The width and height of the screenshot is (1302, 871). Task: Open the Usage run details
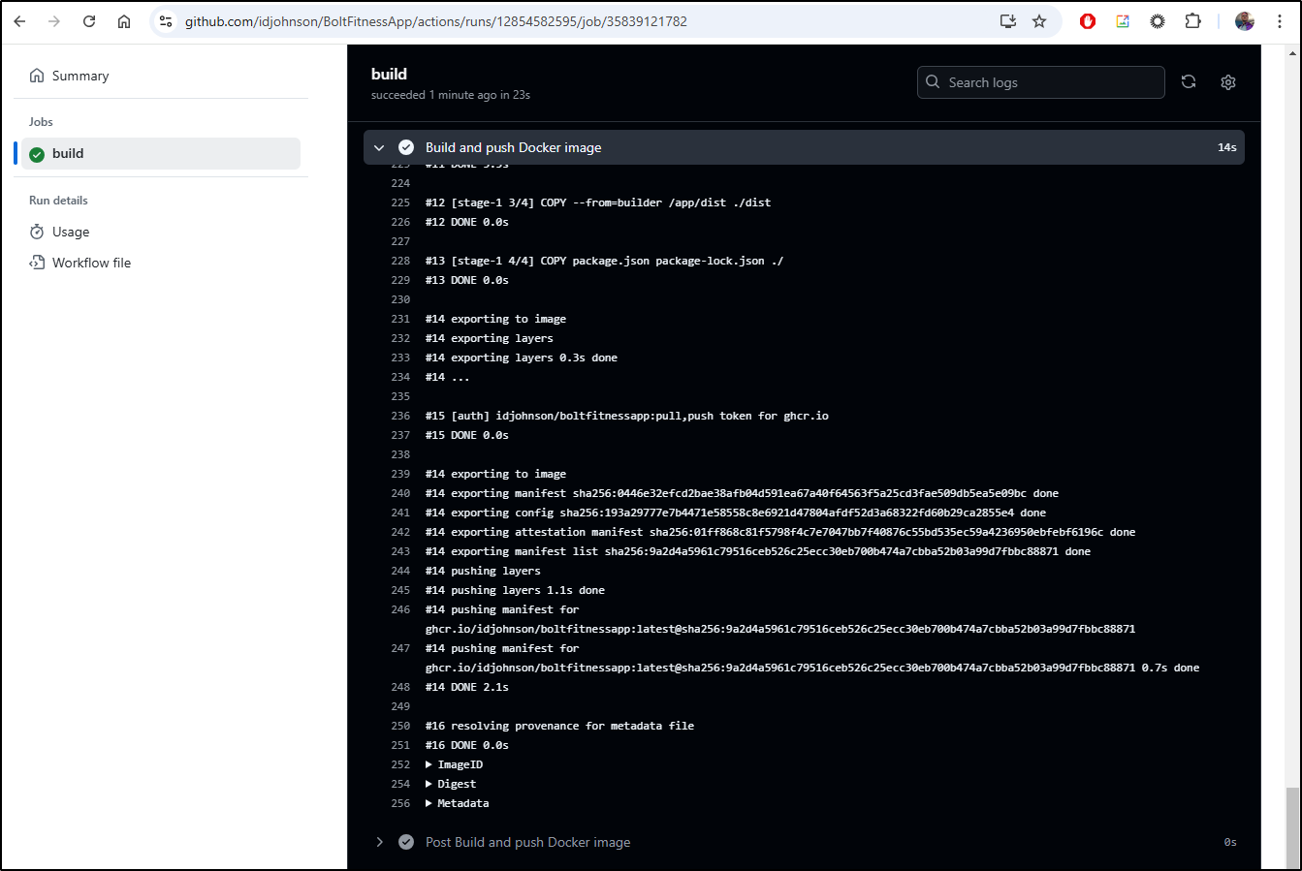coord(71,232)
